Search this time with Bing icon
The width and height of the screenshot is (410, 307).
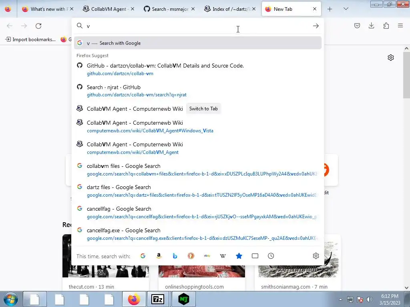point(175,256)
